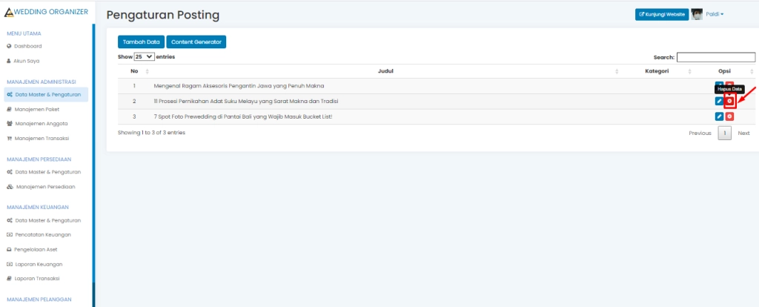Go to Manajemen Paket in sidebar

(37, 109)
